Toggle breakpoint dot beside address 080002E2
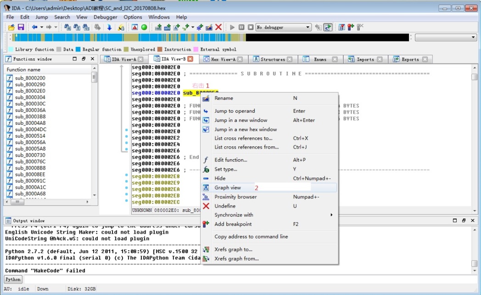 [x=126, y=136]
